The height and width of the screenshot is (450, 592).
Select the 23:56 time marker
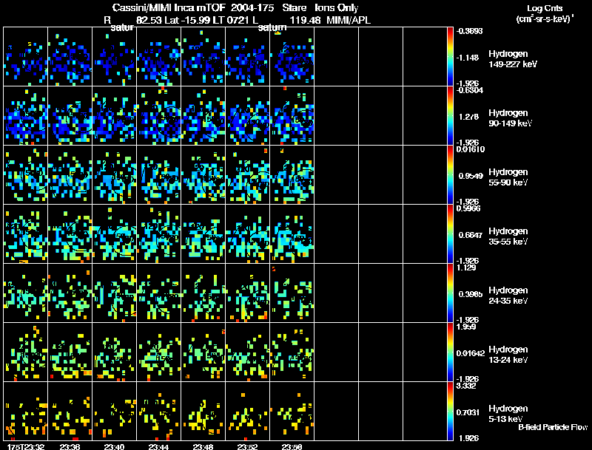pyautogui.click(x=292, y=446)
